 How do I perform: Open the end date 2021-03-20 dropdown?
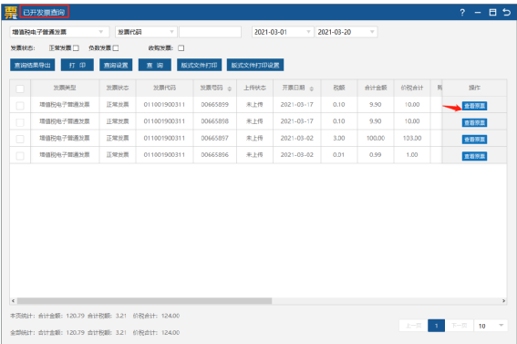346,32
